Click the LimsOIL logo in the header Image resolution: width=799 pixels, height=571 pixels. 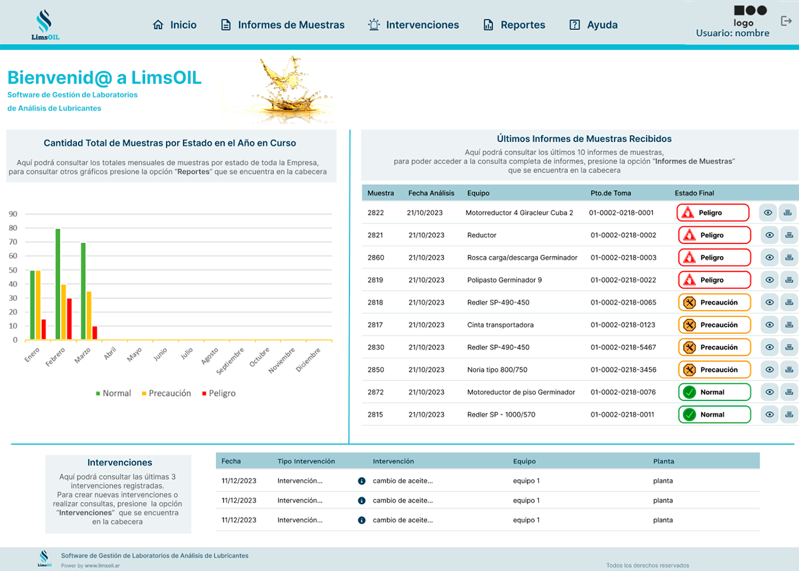[x=44, y=25]
